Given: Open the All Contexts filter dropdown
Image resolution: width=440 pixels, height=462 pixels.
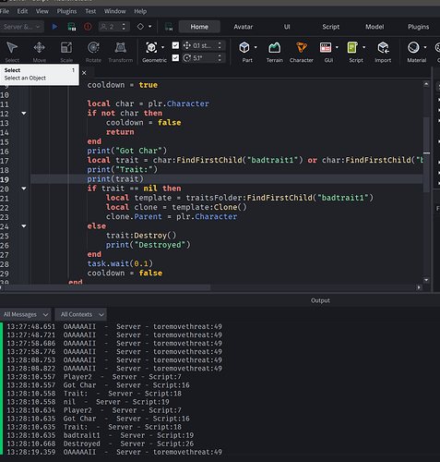Looking at the screenshot, I should (x=81, y=314).
